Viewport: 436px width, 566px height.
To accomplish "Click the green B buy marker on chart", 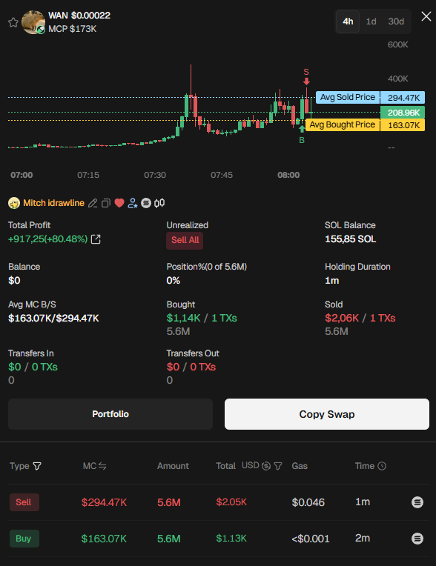I will pos(302,135).
